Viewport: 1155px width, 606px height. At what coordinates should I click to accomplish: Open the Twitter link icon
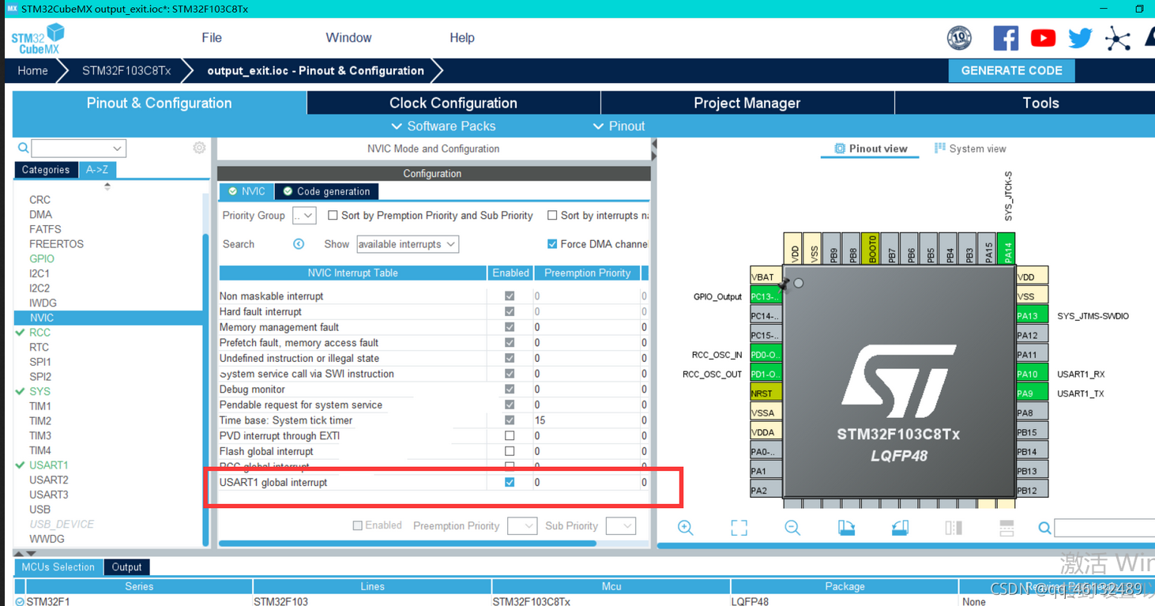coord(1080,38)
